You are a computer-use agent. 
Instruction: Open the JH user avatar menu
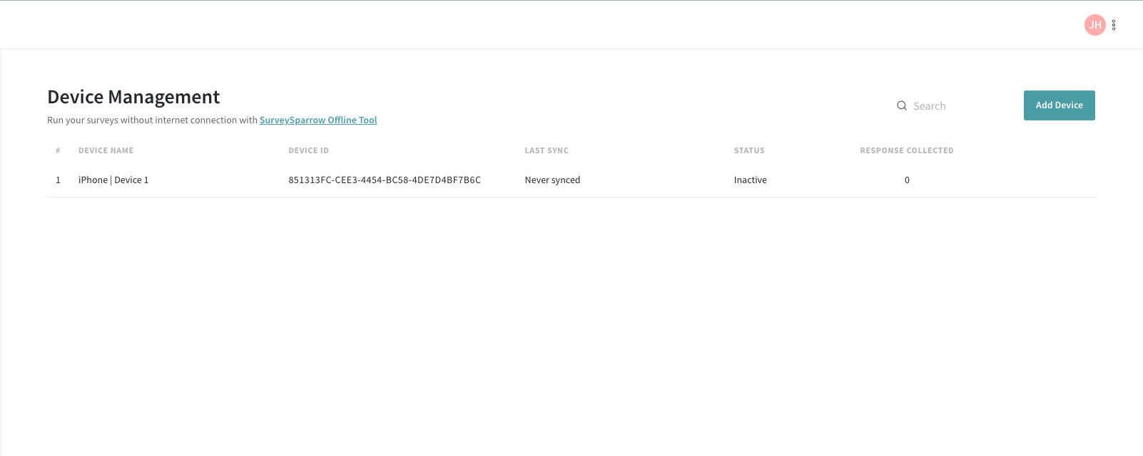click(1094, 25)
